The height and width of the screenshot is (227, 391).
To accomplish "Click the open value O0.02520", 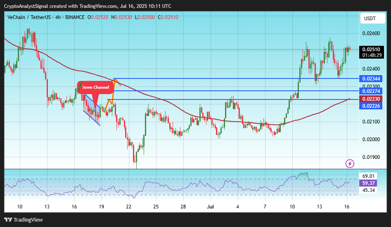I will pos(98,17).
